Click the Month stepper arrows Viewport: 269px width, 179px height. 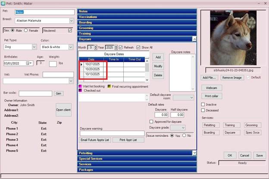click(96, 47)
